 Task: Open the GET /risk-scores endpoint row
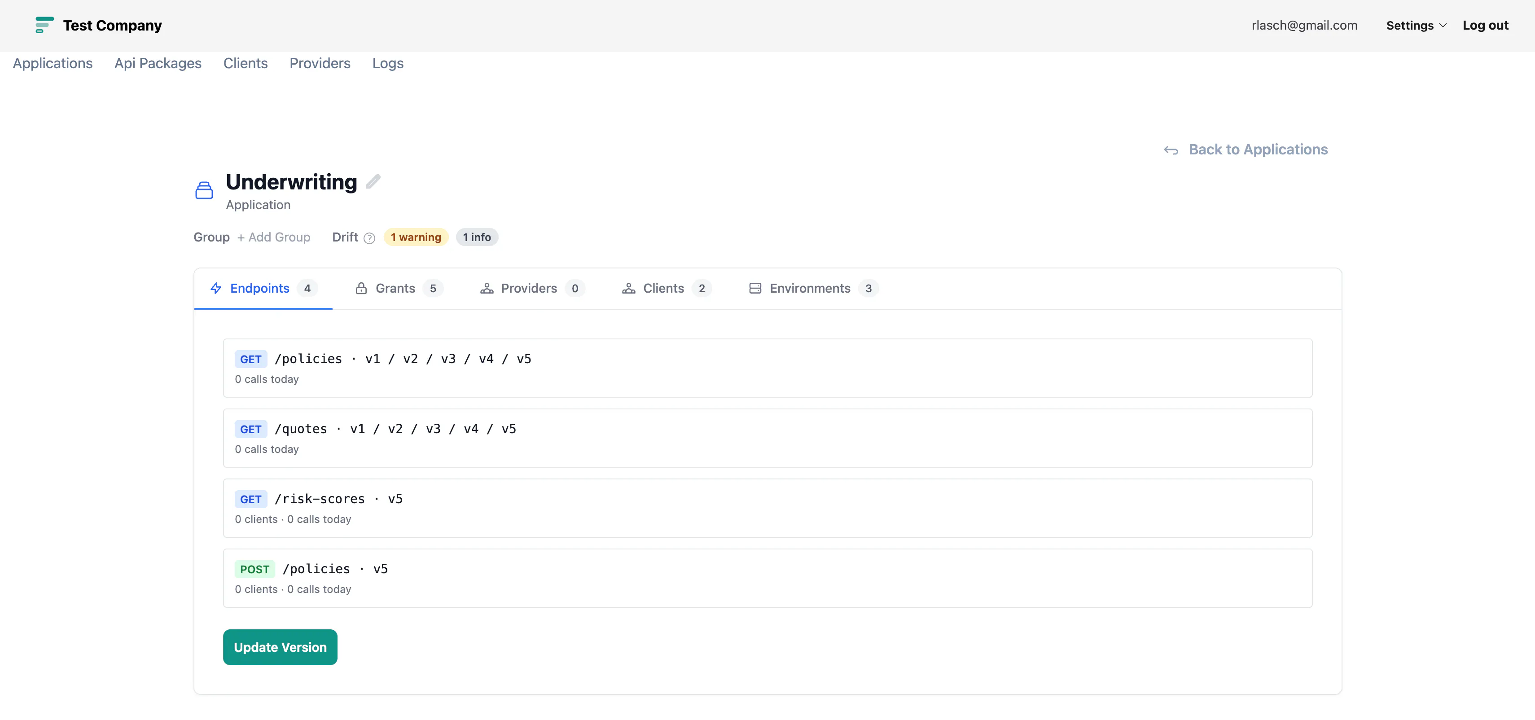coord(767,509)
